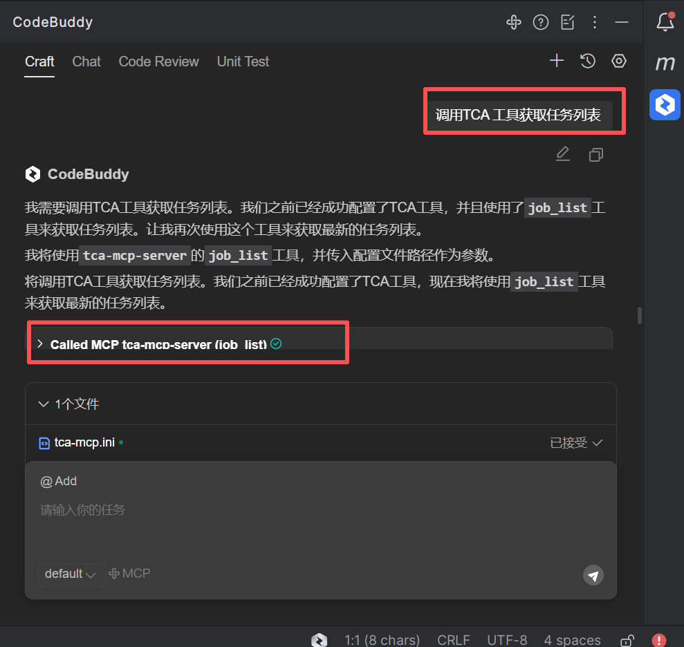
Task: Open the Maven 'm' tool window
Action: (665, 63)
